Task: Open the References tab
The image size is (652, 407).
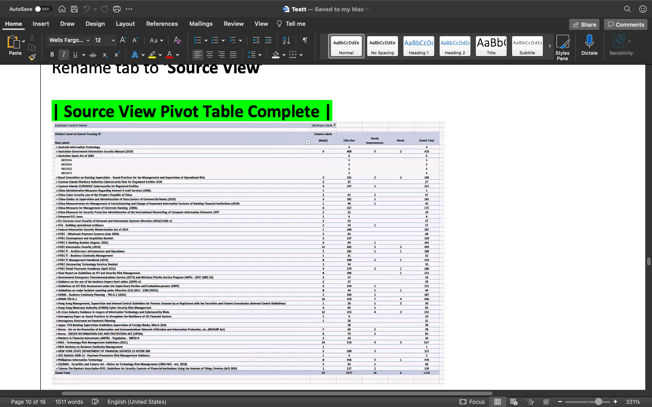Action: (x=162, y=24)
